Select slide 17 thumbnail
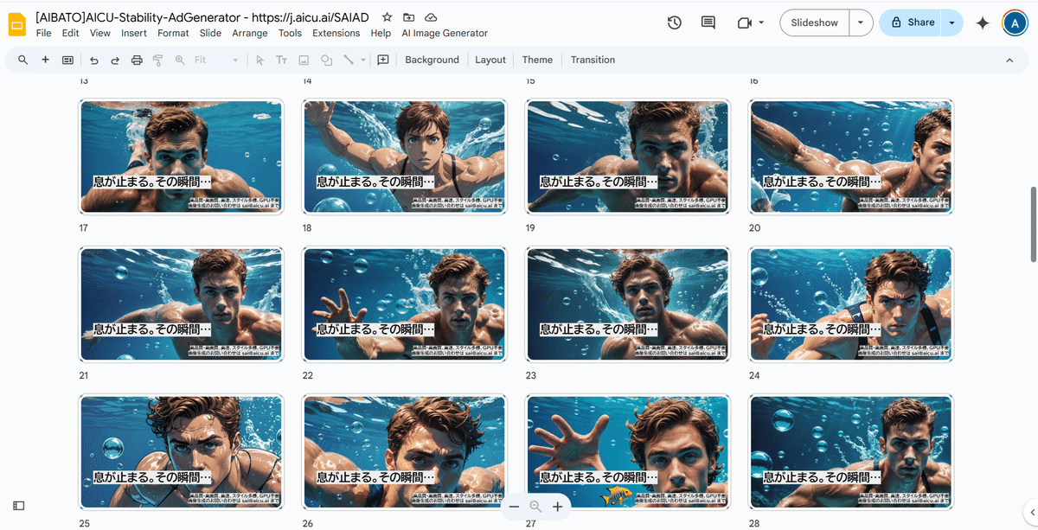This screenshot has height=530, width=1038. coord(181,156)
